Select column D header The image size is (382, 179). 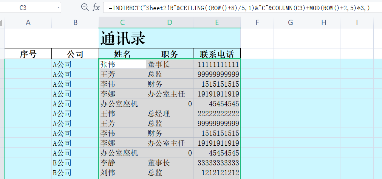pyautogui.click(x=170, y=22)
